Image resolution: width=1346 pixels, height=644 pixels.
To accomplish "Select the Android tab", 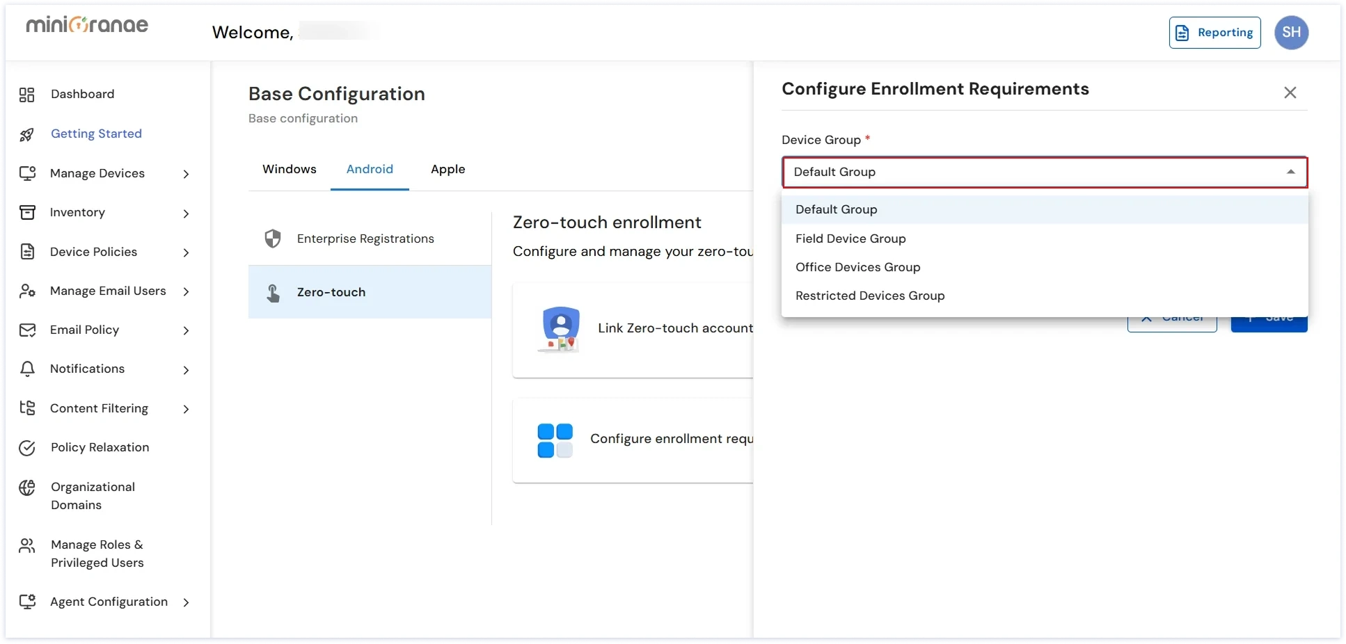I will [370, 169].
